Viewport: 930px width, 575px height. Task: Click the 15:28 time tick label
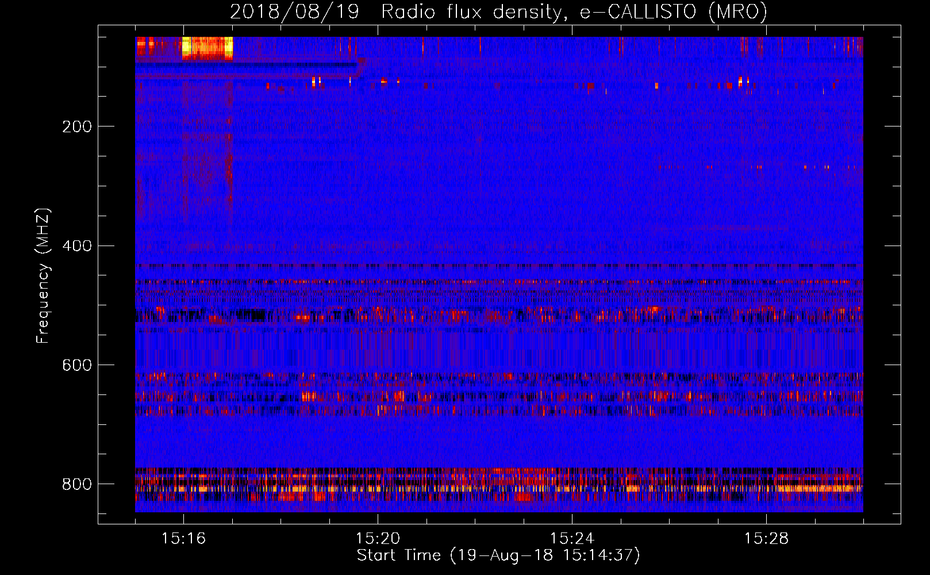pyautogui.click(x=766, y=538)
